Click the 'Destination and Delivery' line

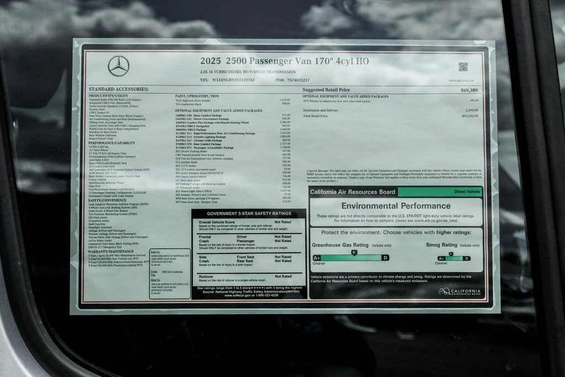pyautogui.click(x=321, y=110)
